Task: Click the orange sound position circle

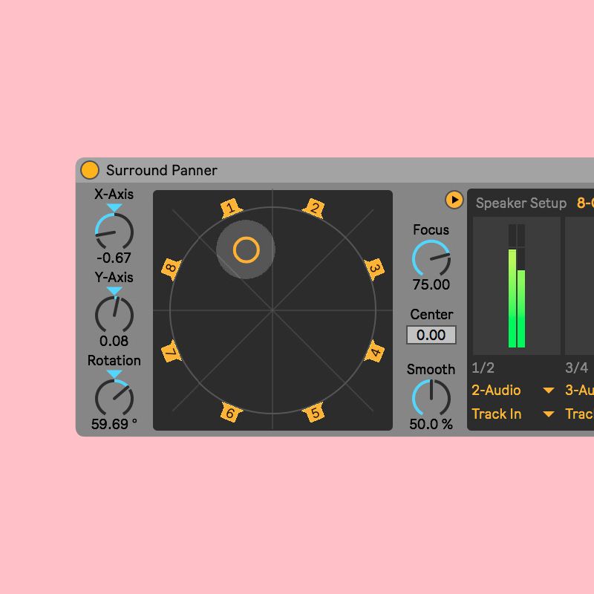Action: click(x=247, y=250)
